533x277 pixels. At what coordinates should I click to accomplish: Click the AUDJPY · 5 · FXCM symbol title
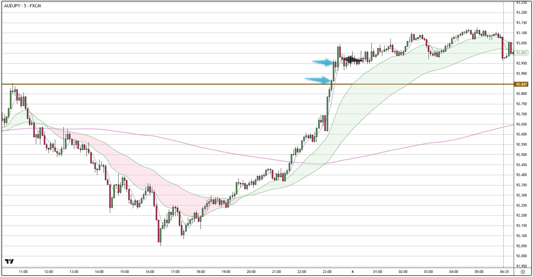click(x=23, y=6)
